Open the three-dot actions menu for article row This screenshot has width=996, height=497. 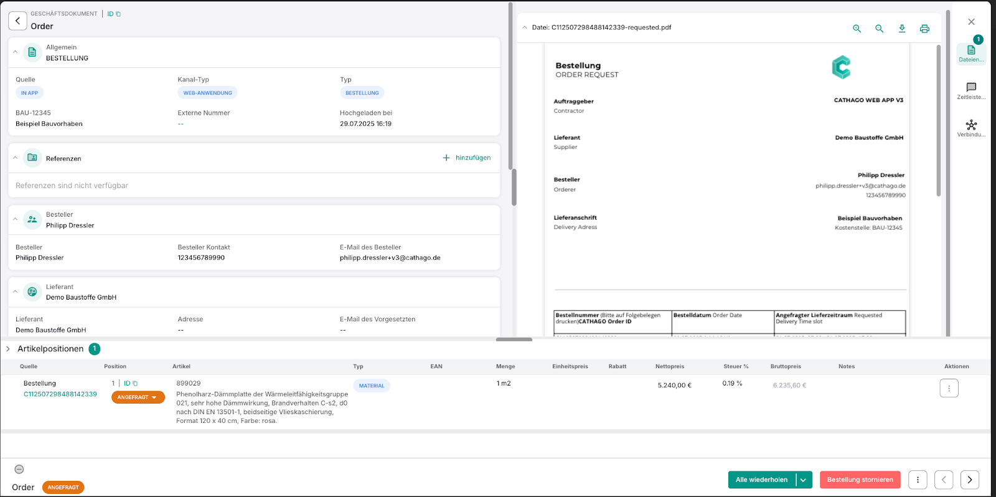[x=949, y=388]
